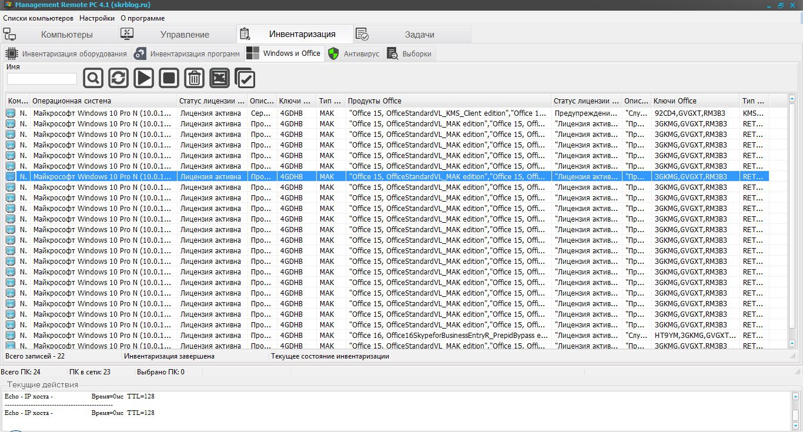Click the app icon in the title bar
The height and width of the screenshot is (432, 803).
[8, 5]
